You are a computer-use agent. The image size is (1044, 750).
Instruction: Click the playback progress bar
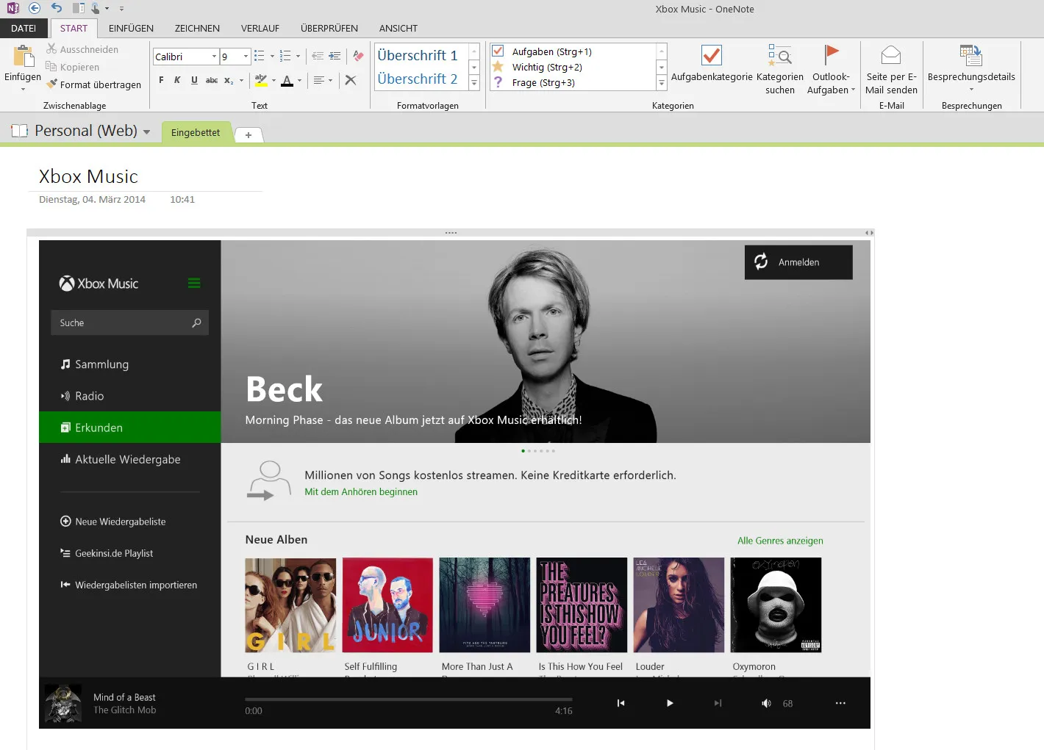click(408, 699)
